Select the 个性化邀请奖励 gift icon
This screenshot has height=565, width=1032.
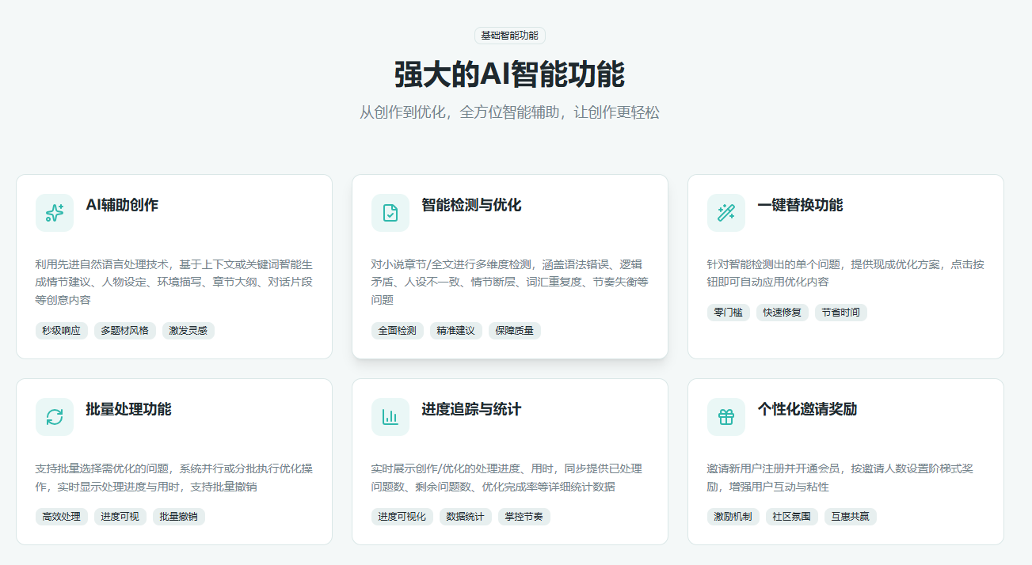(725, 415)
